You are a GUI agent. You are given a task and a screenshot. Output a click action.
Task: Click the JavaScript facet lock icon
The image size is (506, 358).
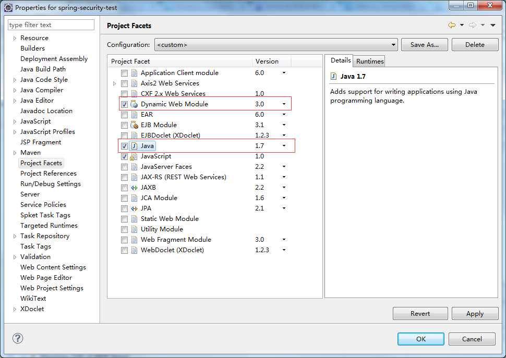click(x=134, y=157)
